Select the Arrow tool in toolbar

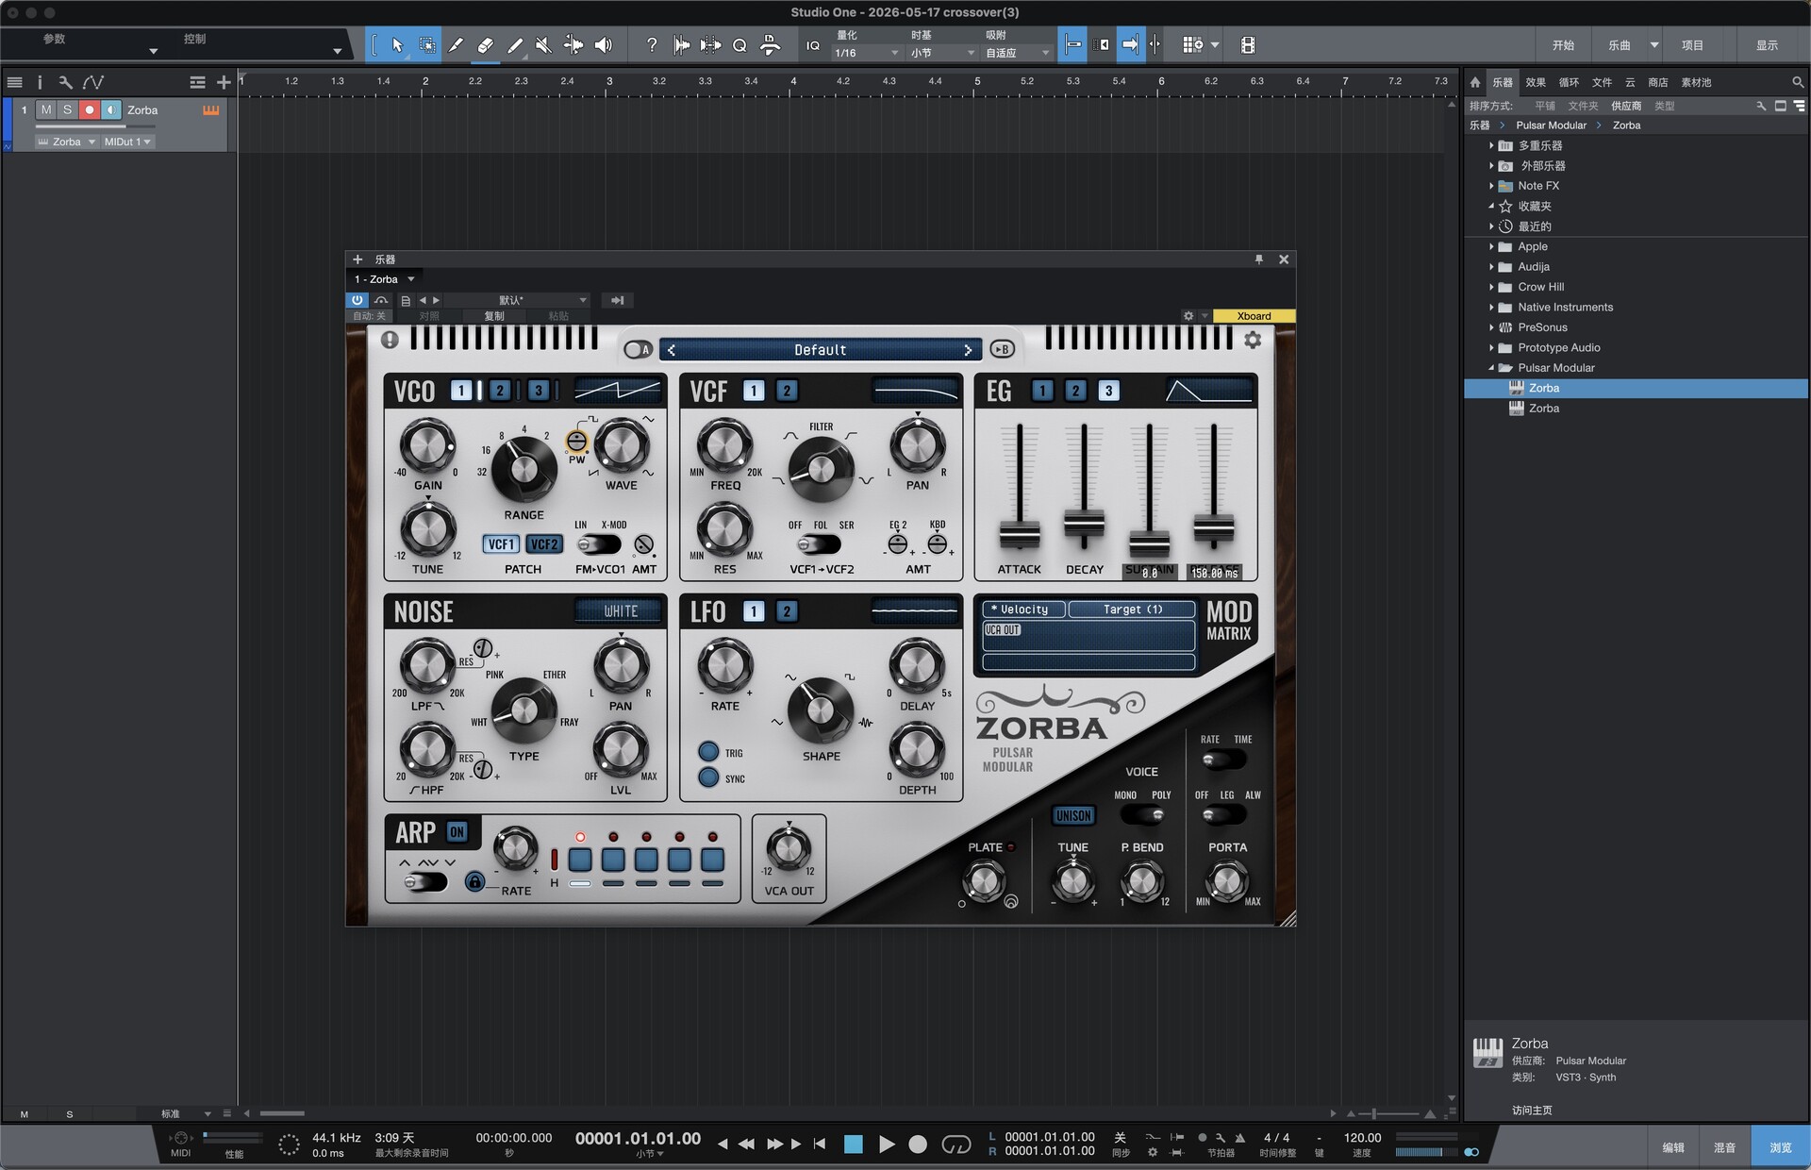pos(397,44)
